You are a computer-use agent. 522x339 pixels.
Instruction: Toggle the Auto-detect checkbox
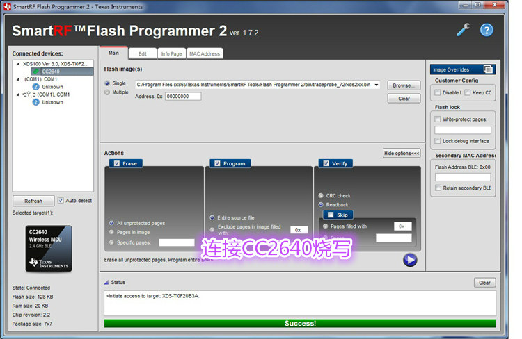tap(61, 200)
